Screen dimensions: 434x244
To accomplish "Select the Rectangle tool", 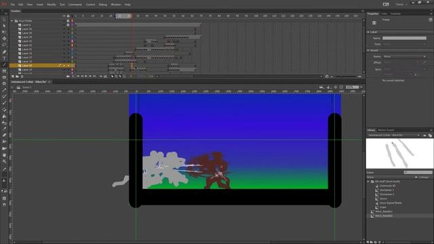I will pyautogui.click(x=4, y=70).
